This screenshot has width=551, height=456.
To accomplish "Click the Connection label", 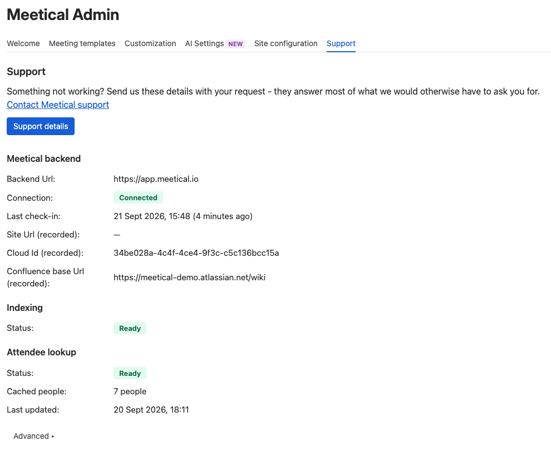I will pyautogui.click(x=29, y=197).
